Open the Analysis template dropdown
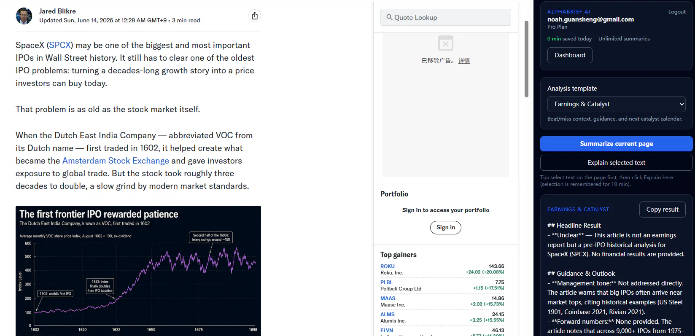695x336 pixels. click(x=616, y=104)
